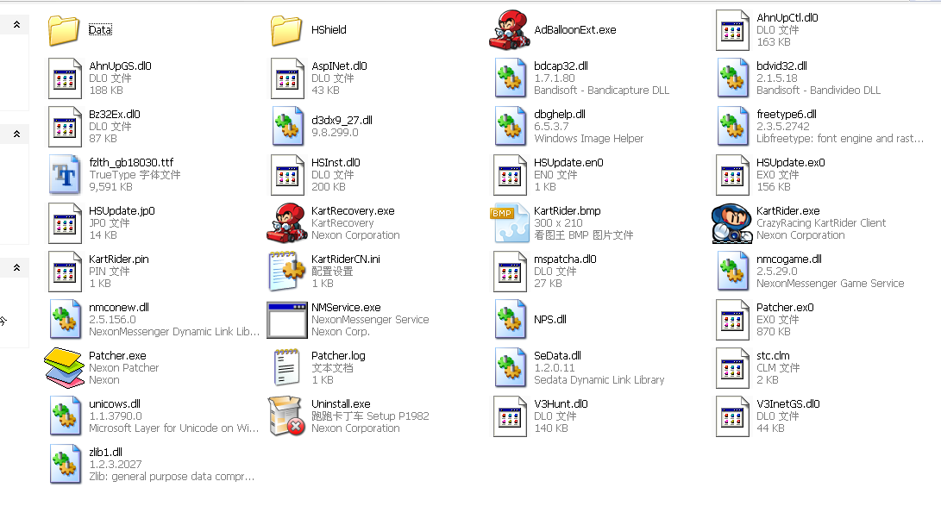Image resolution: width=941 pixels, height=525 pixels.
Task: Open the HShield folder icon
Action: [286, 30]
